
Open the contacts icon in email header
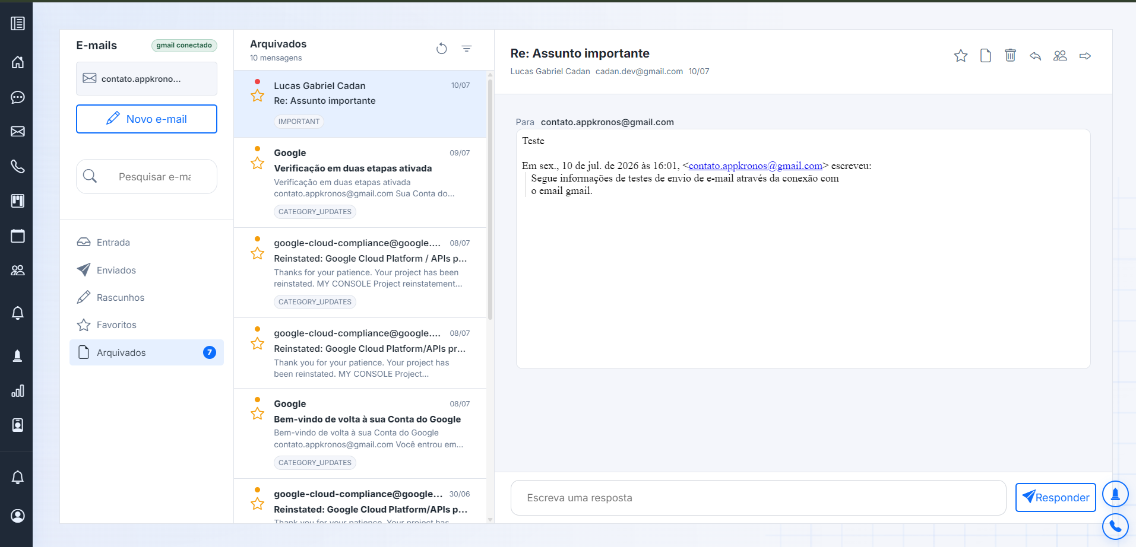1060,56
